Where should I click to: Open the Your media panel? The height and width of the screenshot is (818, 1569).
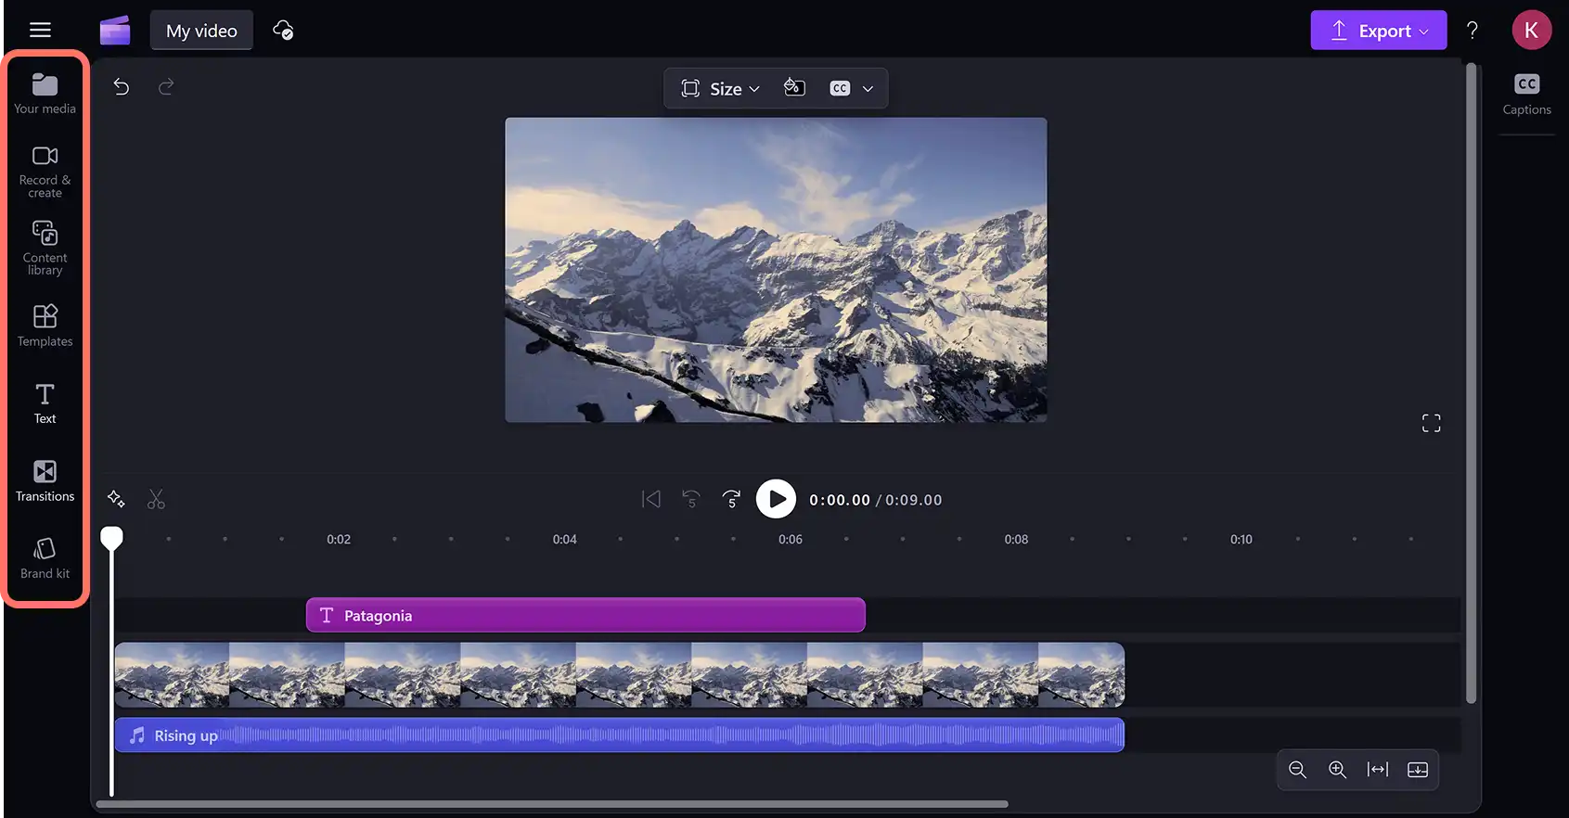[45, 94]
